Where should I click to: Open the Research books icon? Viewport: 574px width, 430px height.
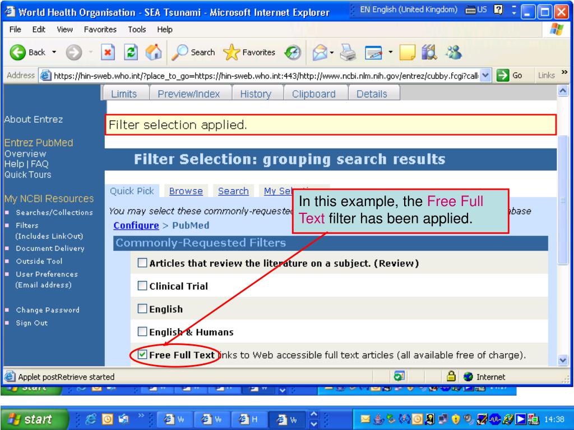429,52
